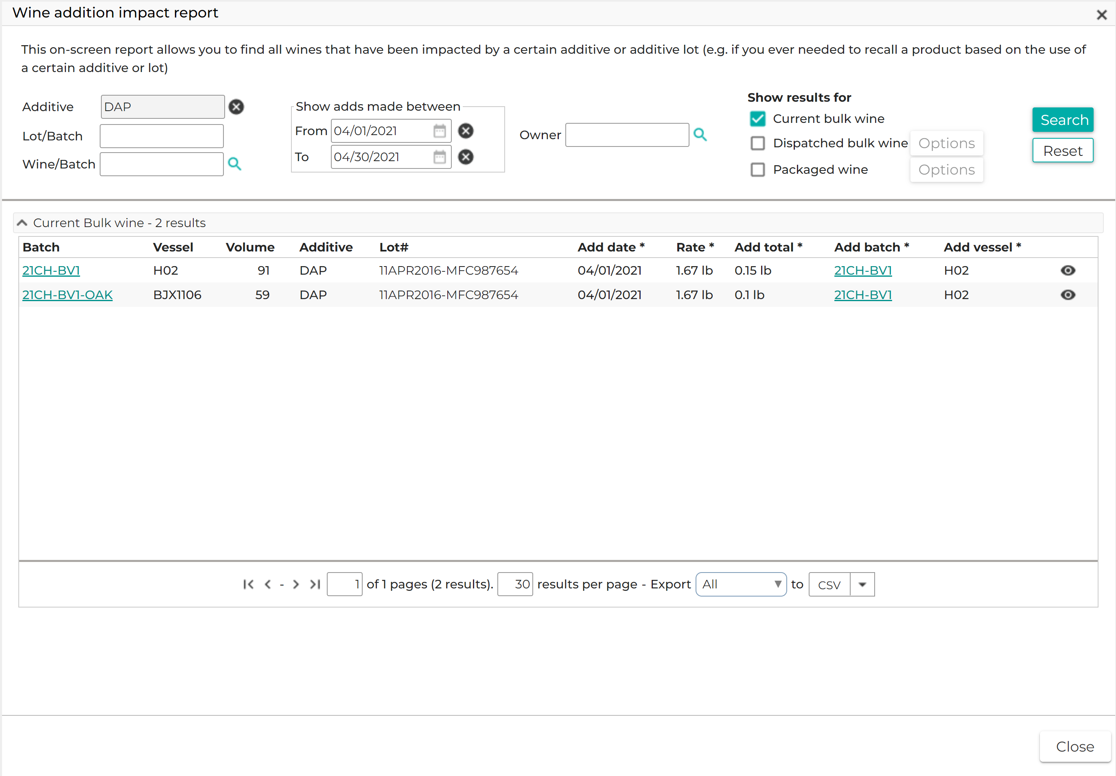1116x776 pixels.
Task: Open the Export All dropdown
Action: [741, 585]
